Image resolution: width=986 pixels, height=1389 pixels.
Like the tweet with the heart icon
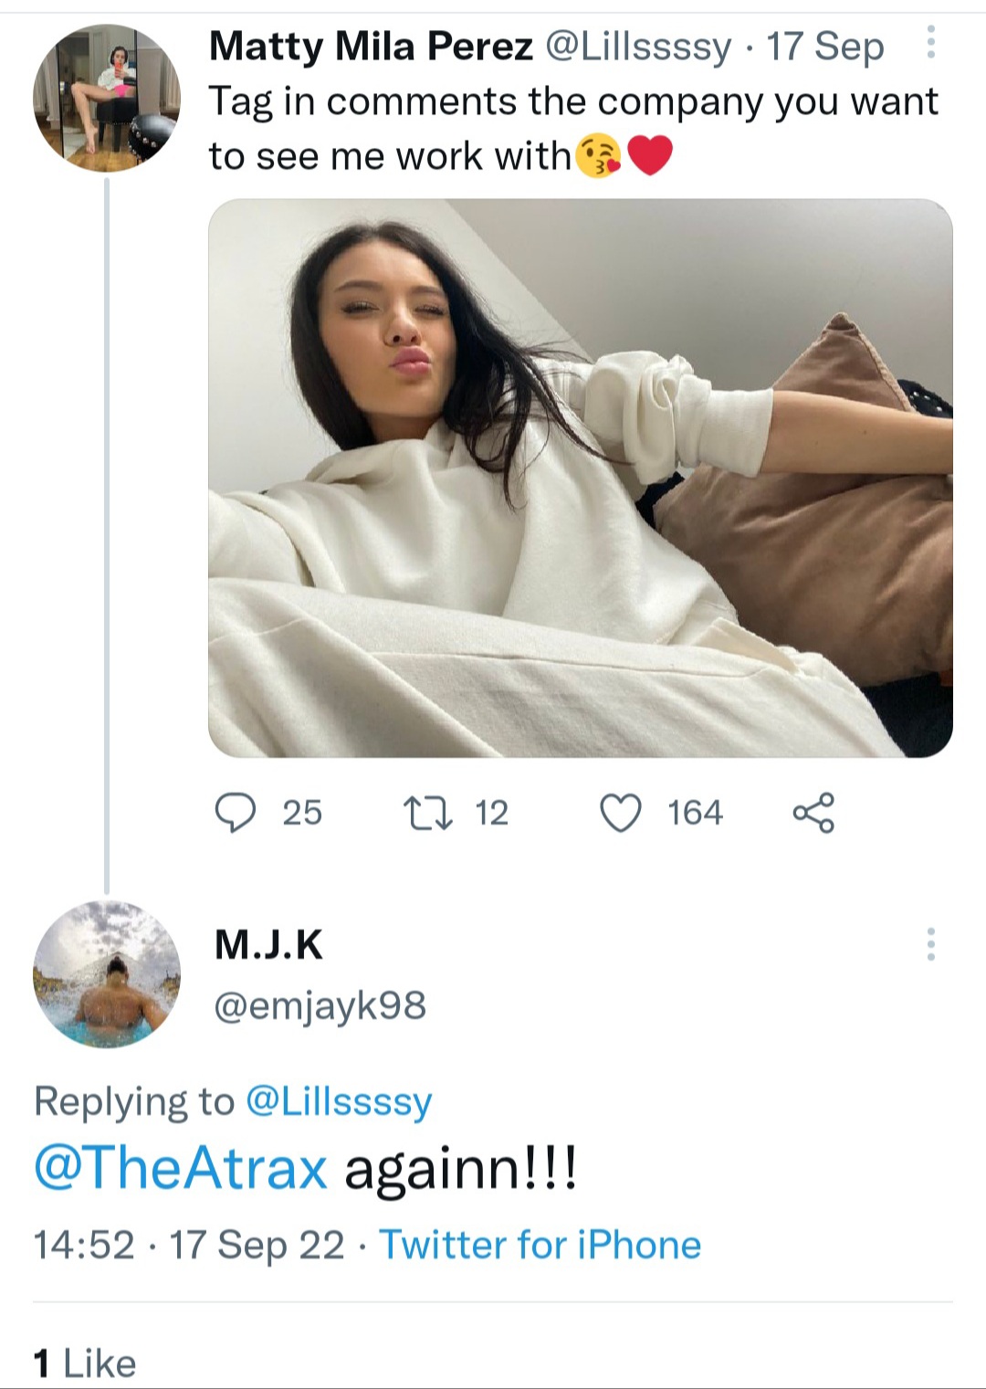(621, 812)
